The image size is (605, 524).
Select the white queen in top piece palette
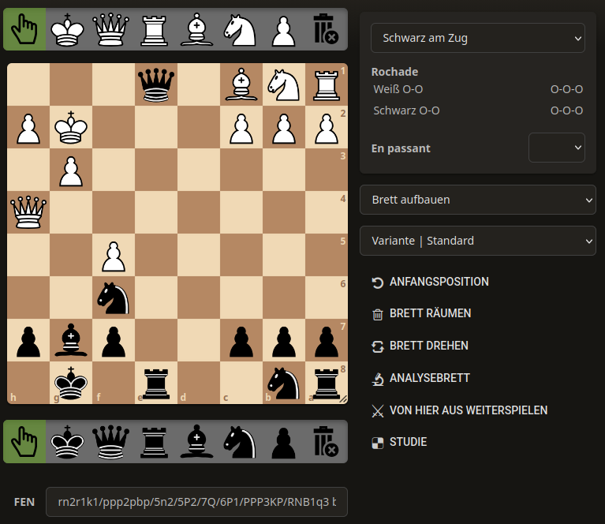(110, 29)
